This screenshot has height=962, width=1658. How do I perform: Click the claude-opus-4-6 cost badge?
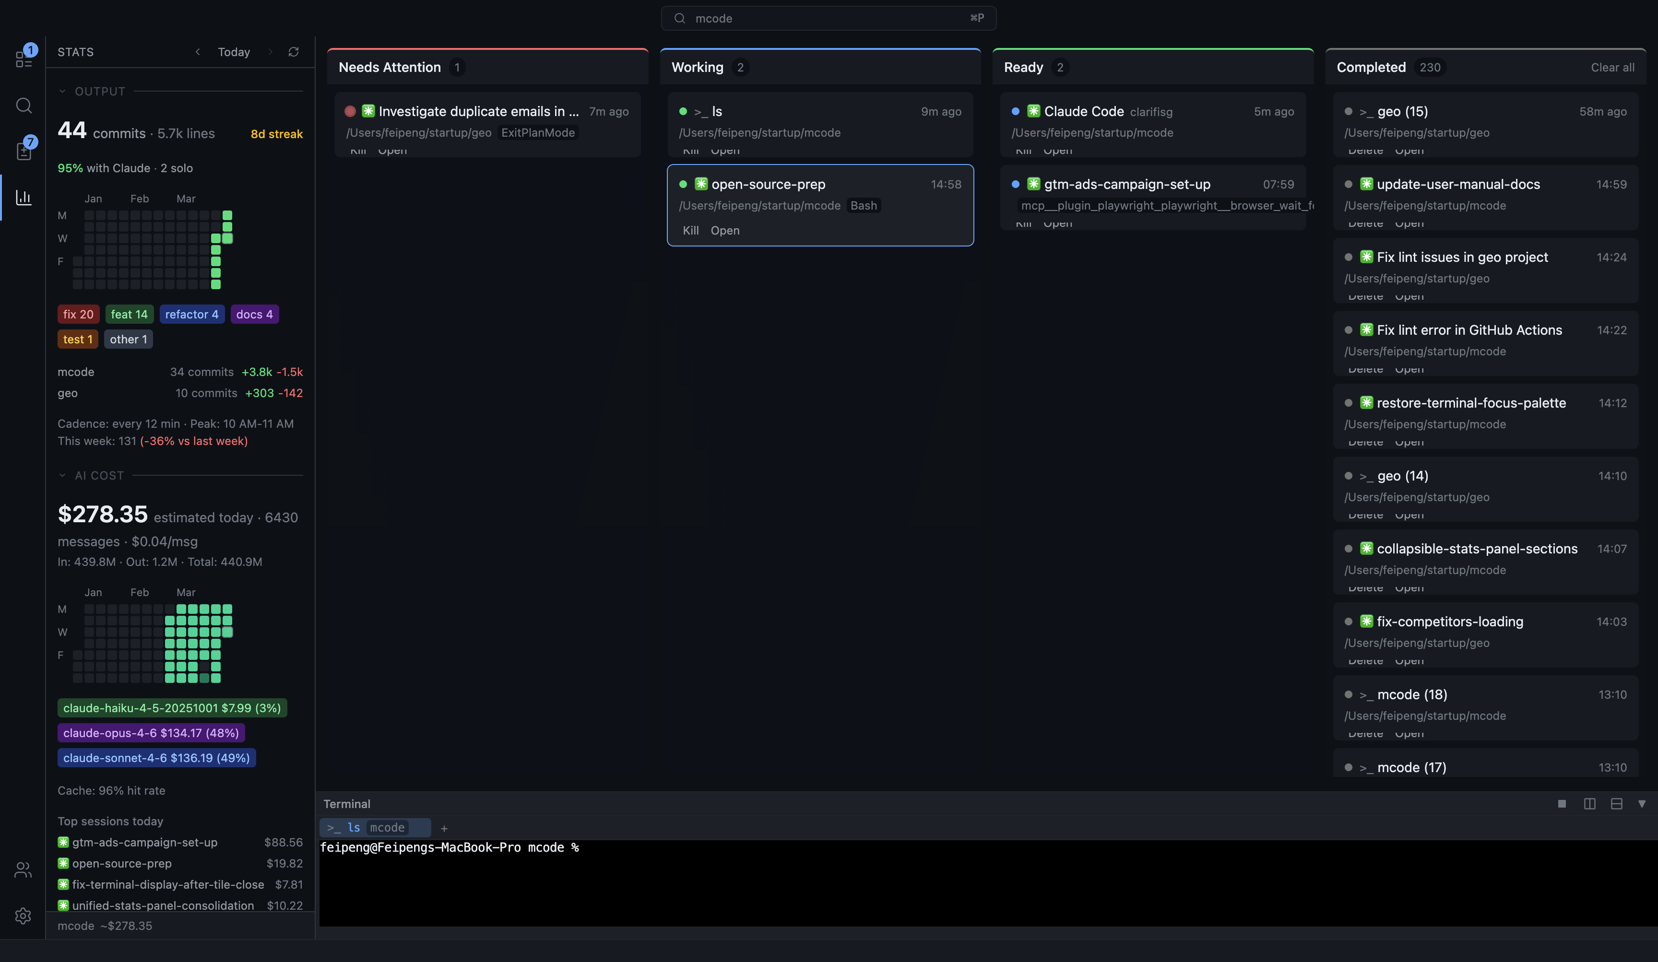click(x=151, y=732)
